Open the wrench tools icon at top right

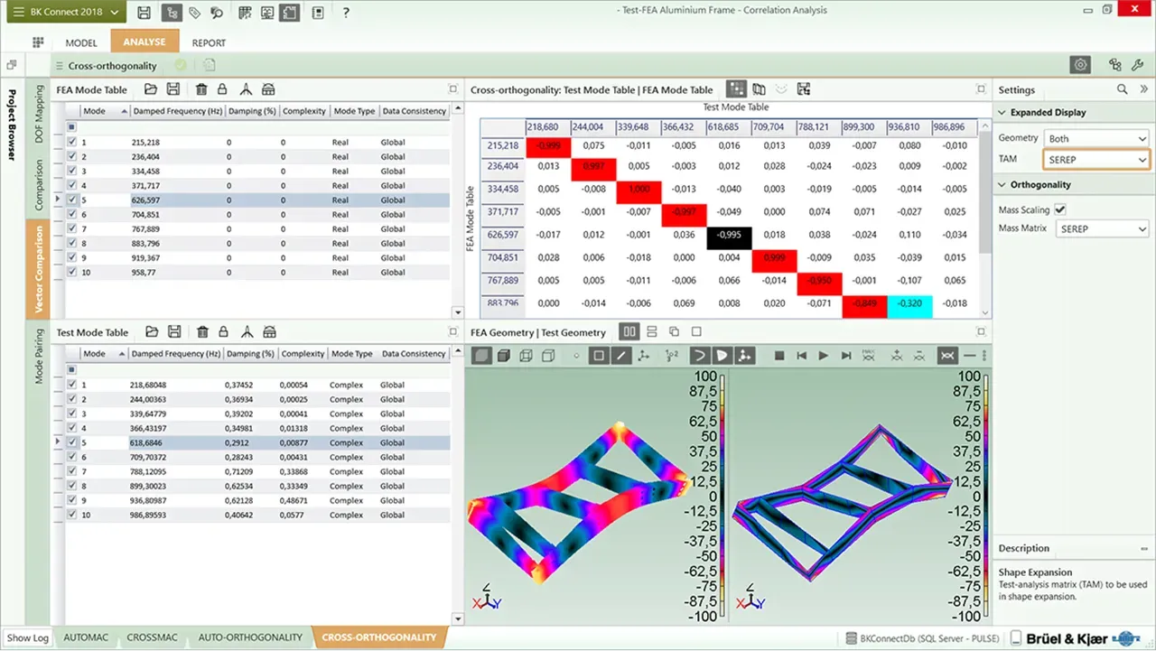pyautogui.click(x=1138, y=65)
